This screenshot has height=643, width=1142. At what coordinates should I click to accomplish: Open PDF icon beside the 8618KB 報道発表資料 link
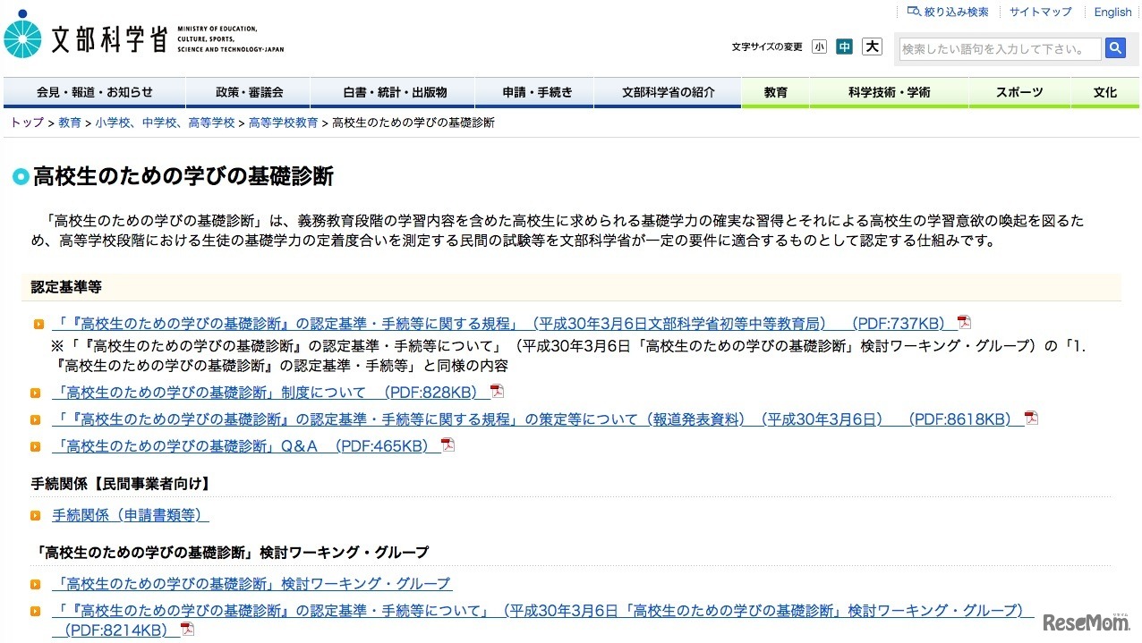pos(1030,417)
